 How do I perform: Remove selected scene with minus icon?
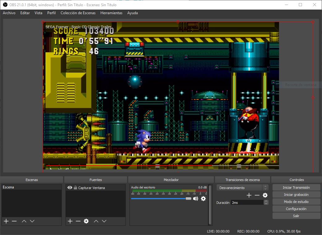pyautogui.click(x=14, y=221)
